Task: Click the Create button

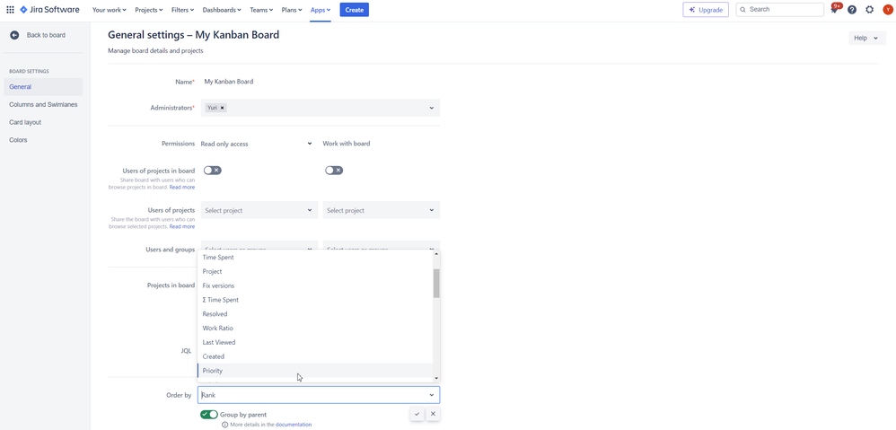Action: click(x=355, y=10)
